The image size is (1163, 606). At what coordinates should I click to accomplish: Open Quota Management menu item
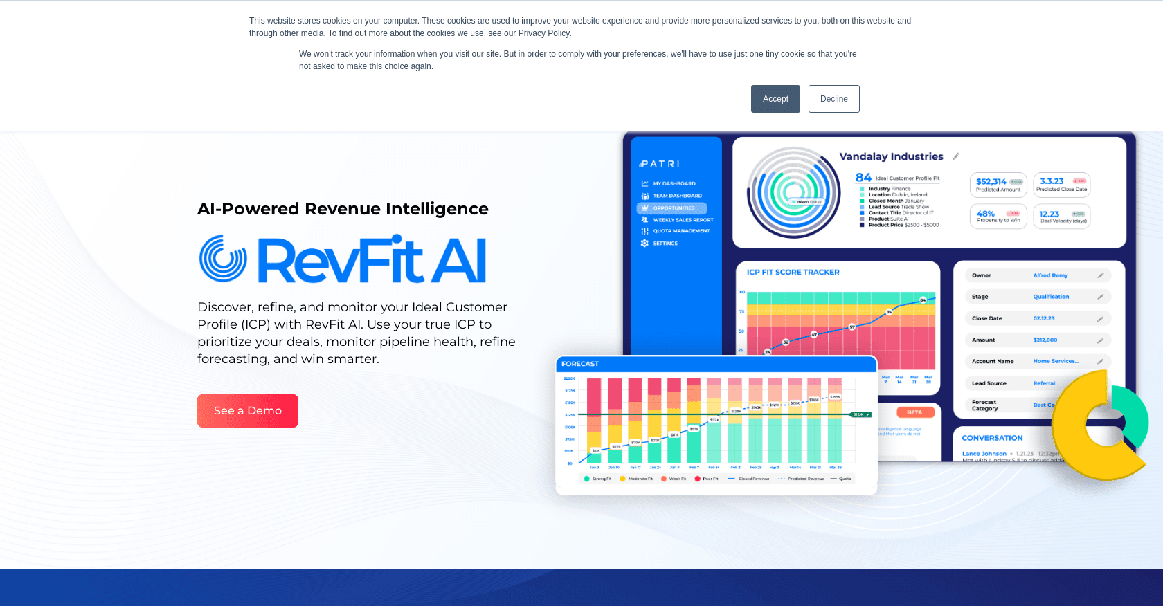click(x=681, y=231)
